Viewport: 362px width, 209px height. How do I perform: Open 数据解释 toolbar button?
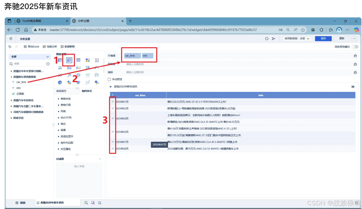68,47
